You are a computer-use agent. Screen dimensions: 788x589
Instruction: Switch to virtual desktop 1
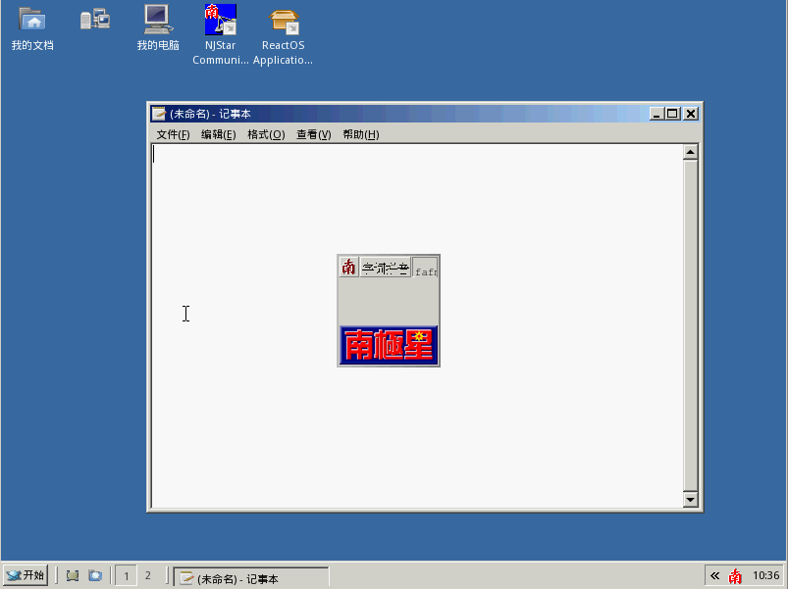[x=127, y=575]
